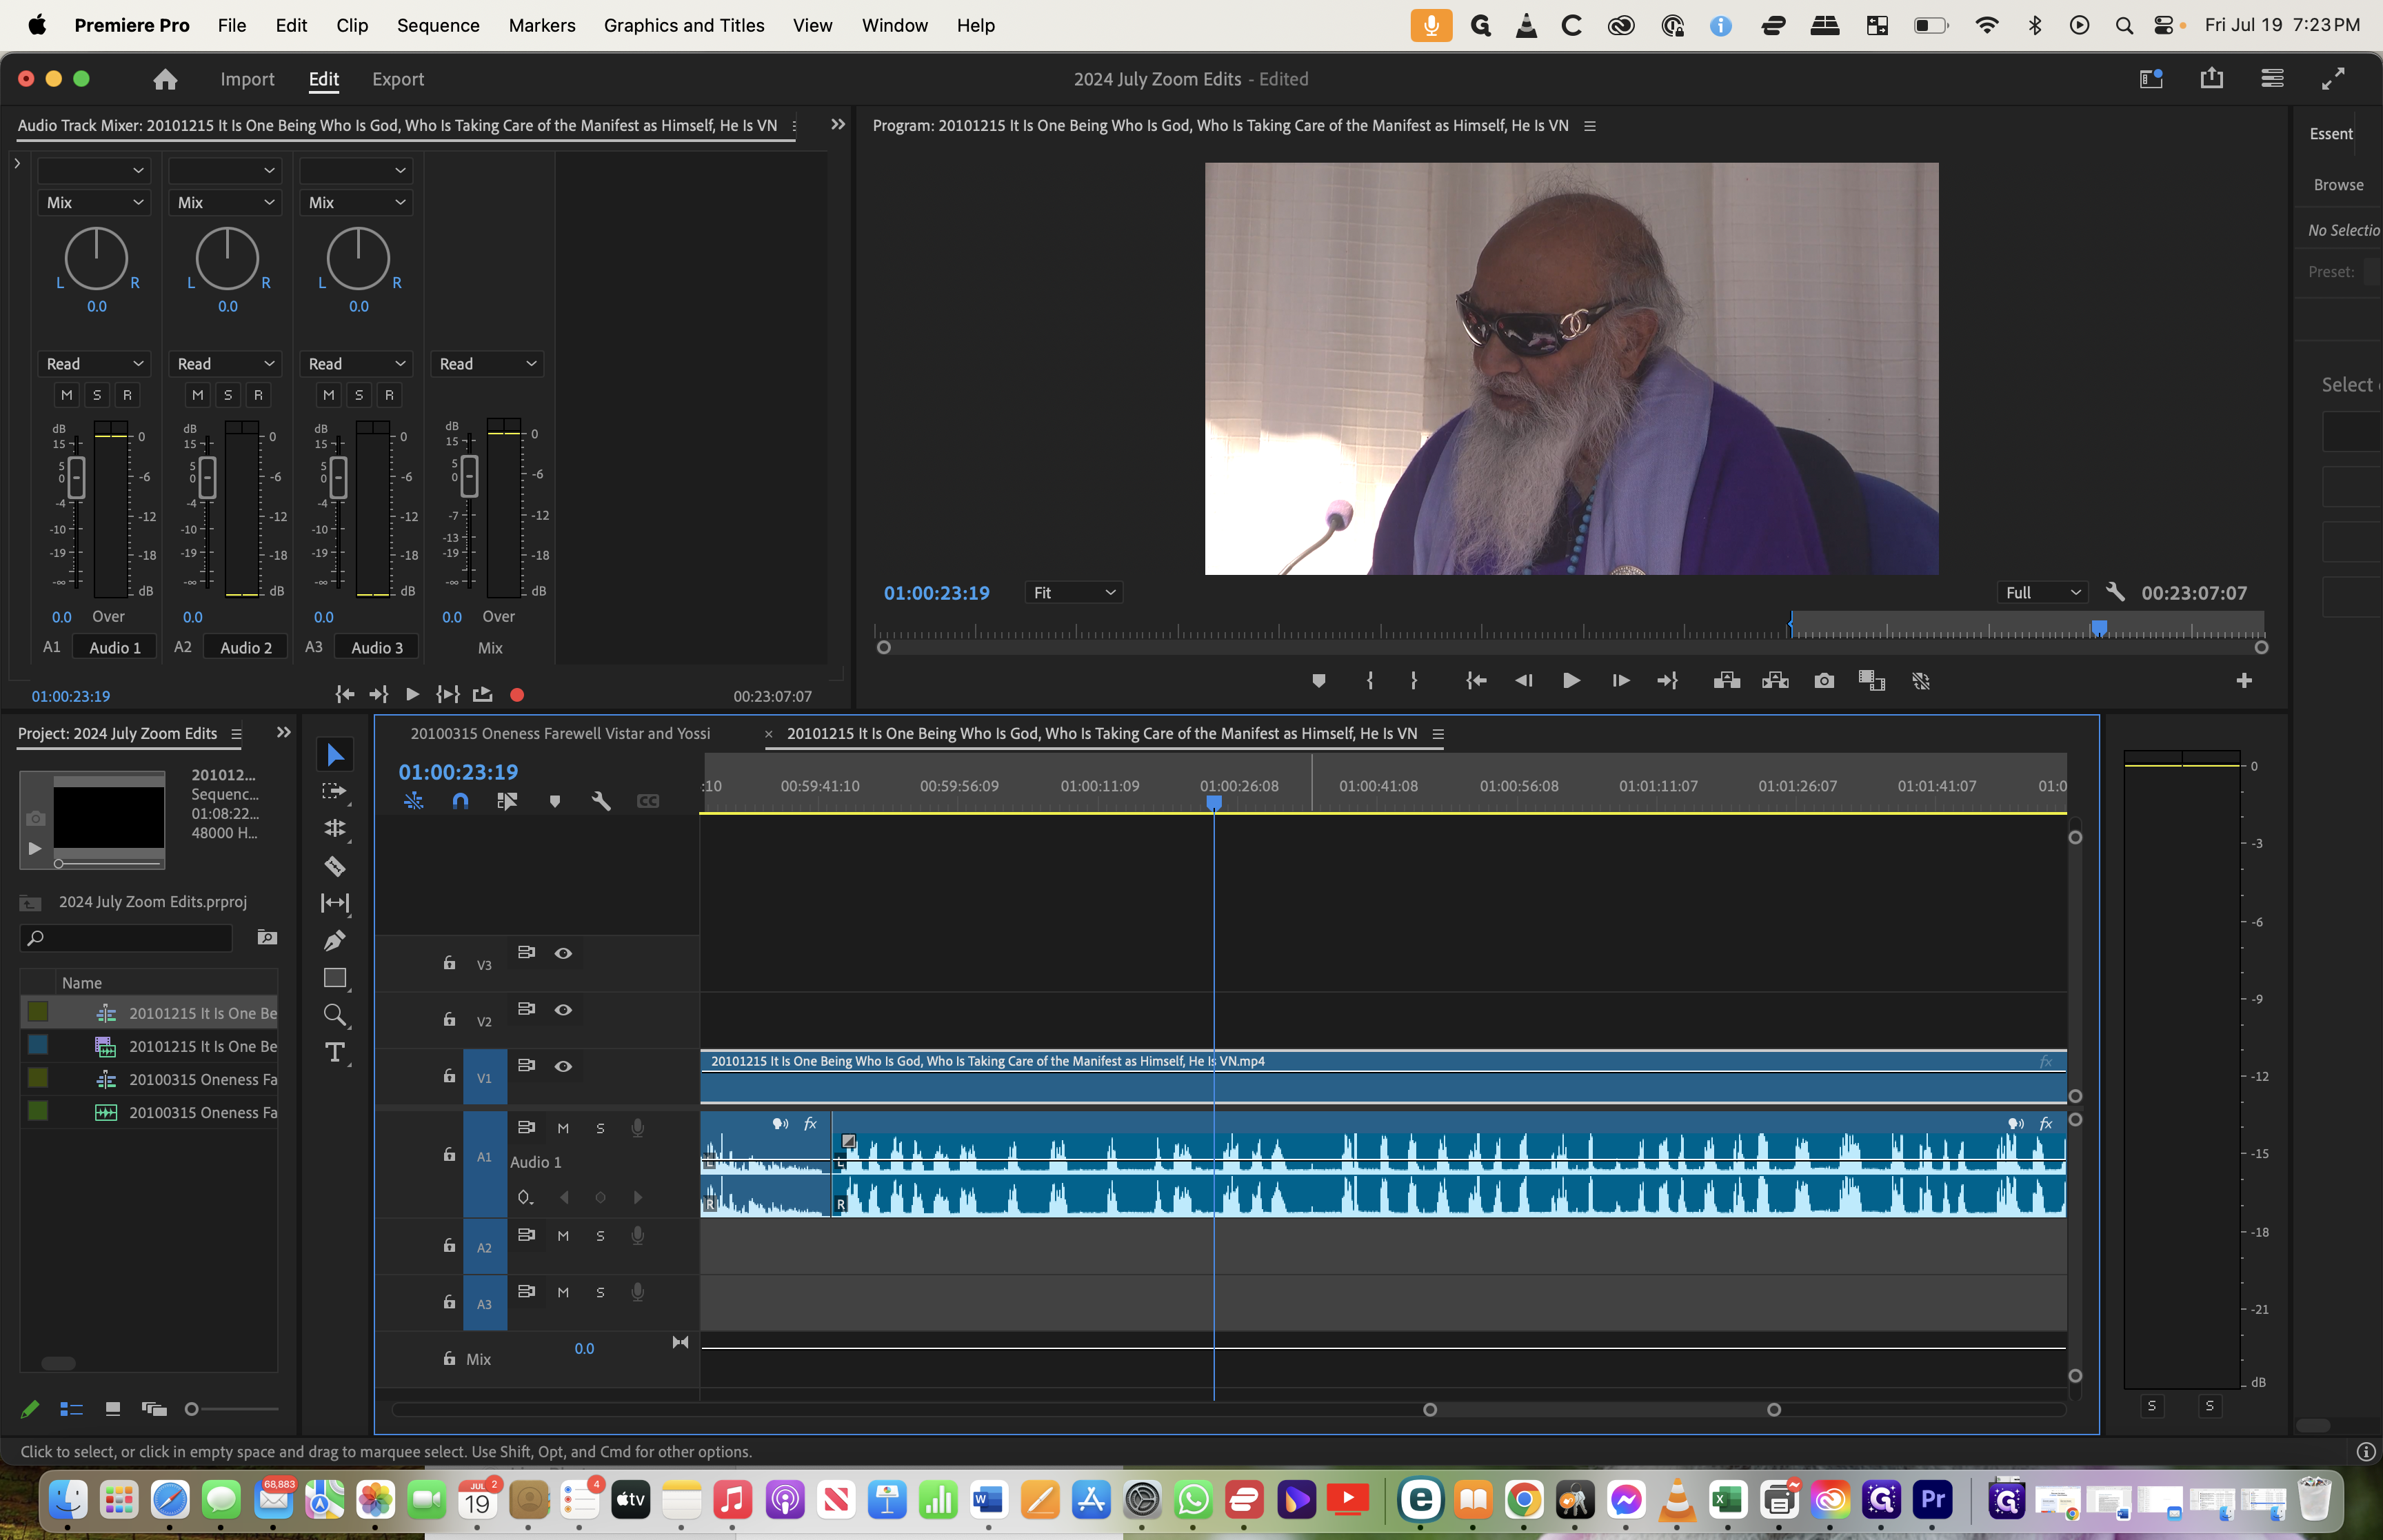Solo timeline track A2
2383x1540 pixels.
tap(600, 1236)
